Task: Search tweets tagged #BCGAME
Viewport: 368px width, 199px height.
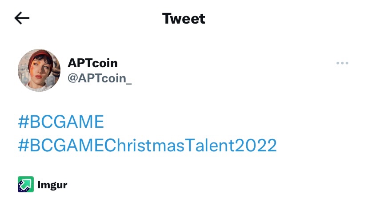Action: point(61,122)
